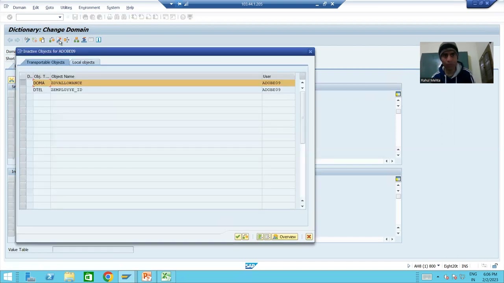Click the Display Object List hierarchy icon

(x=76, y=40)
